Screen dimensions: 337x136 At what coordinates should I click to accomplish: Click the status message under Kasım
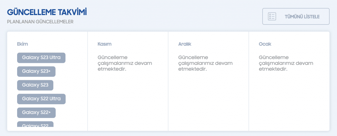tap(125, 63)
